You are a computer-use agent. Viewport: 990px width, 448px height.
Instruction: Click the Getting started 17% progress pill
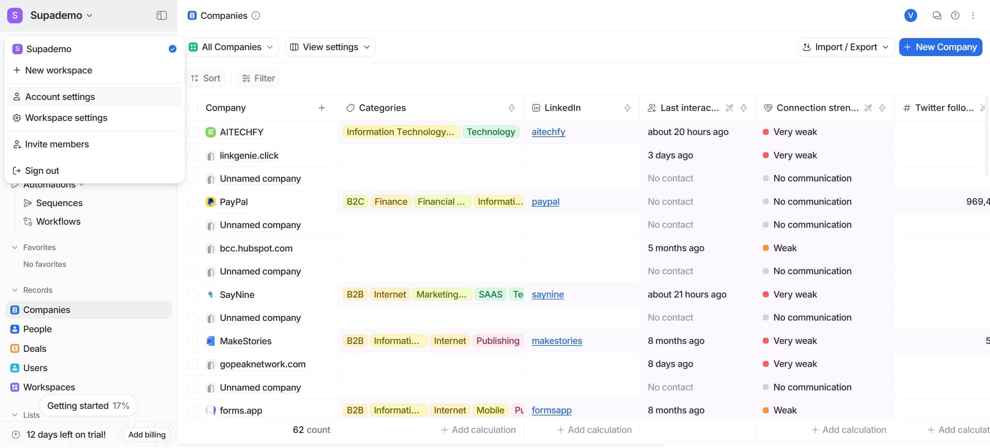click(x=88, y=406)
